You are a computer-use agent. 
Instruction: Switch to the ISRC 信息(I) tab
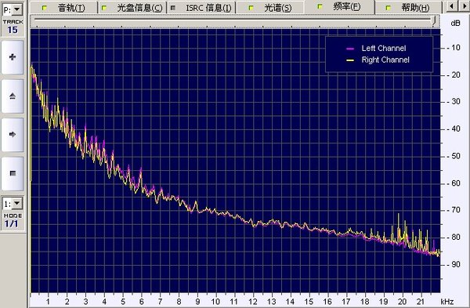[201, 8]
